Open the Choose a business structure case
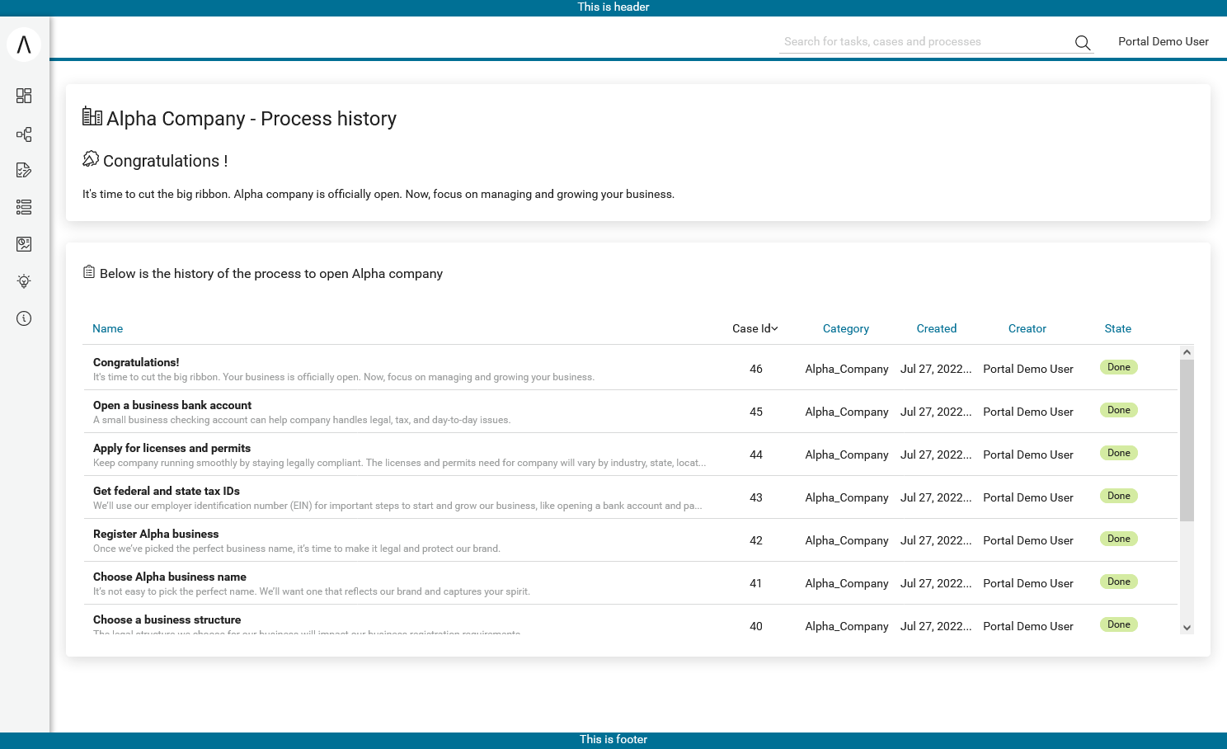The width and height of the screenshot is (1227, 749). click(630, 619)
